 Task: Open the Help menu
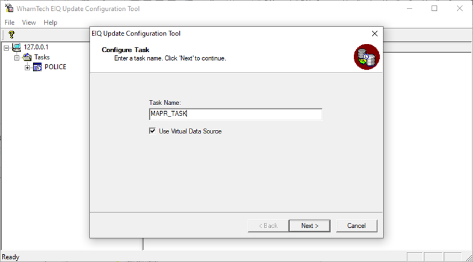pos(51,23)
